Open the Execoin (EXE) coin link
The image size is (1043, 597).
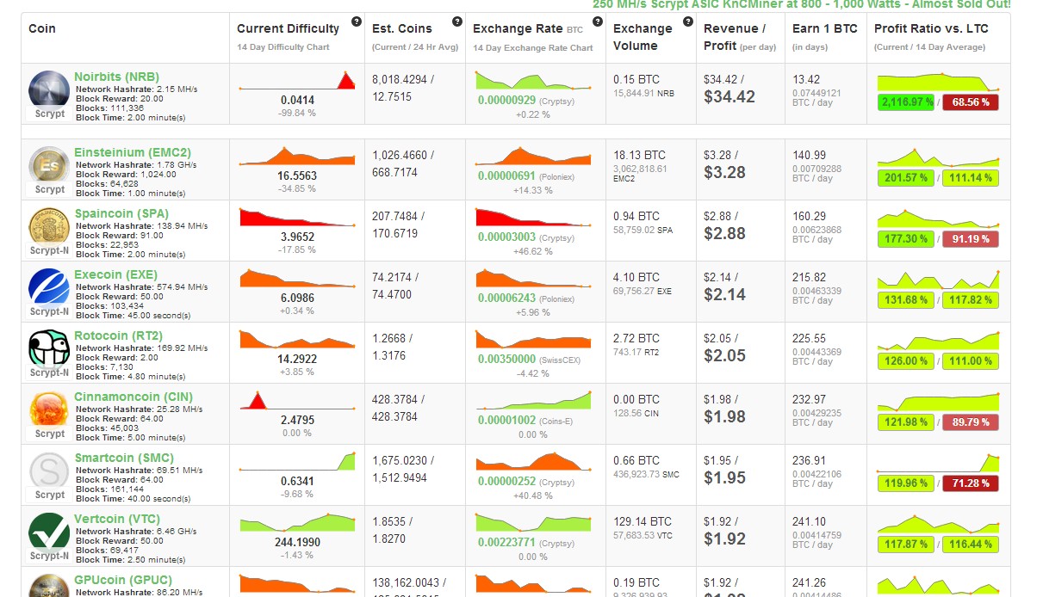(115, 274)
